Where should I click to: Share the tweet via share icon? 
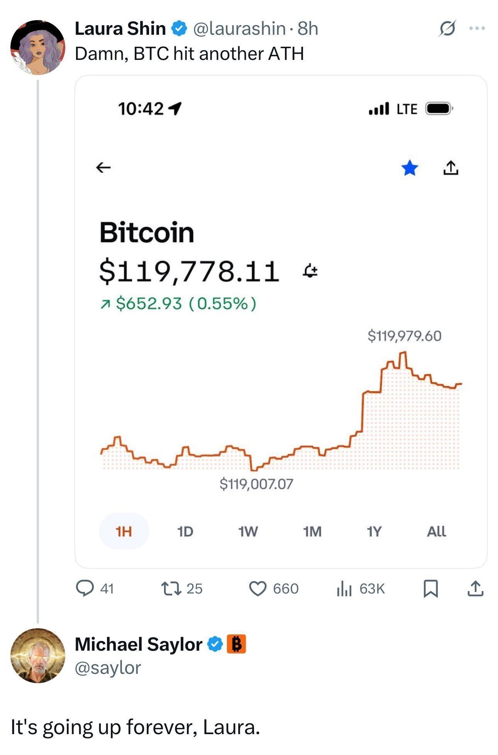[475, 588]
